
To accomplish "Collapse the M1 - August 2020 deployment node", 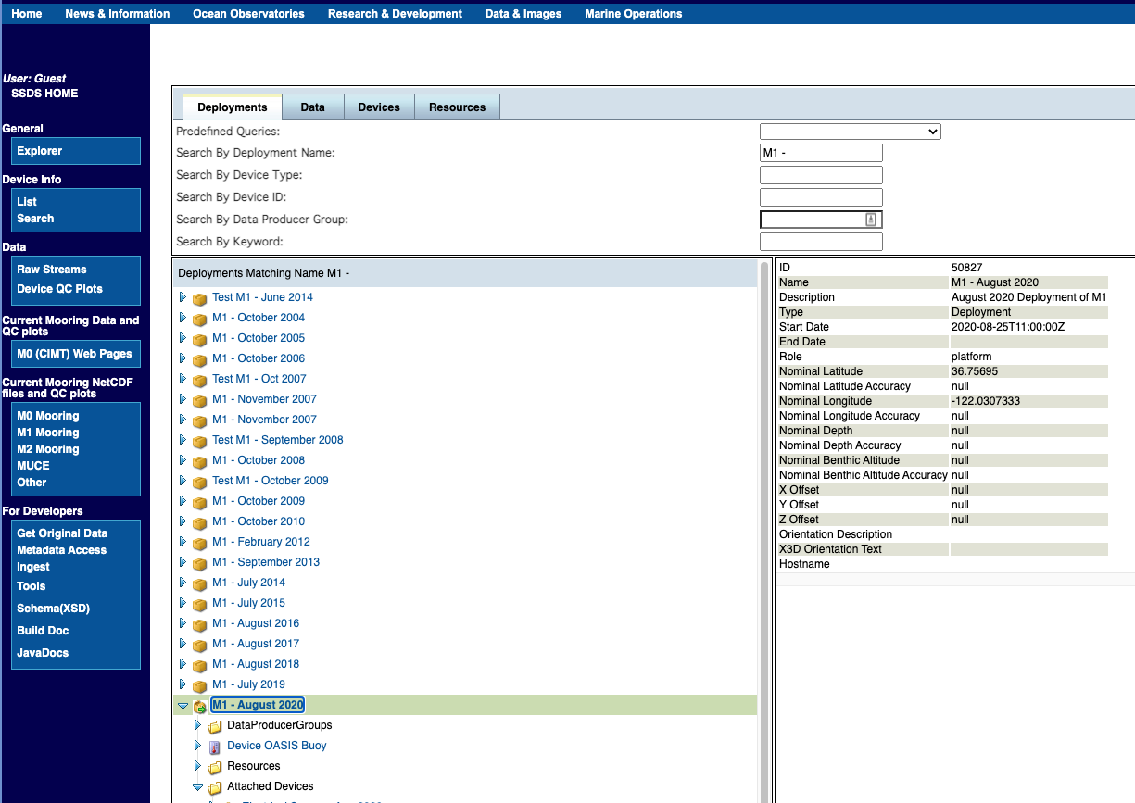I will pyautogui.click(x=183, y=706).
